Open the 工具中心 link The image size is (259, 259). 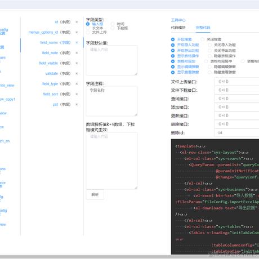tap(178, 20)
